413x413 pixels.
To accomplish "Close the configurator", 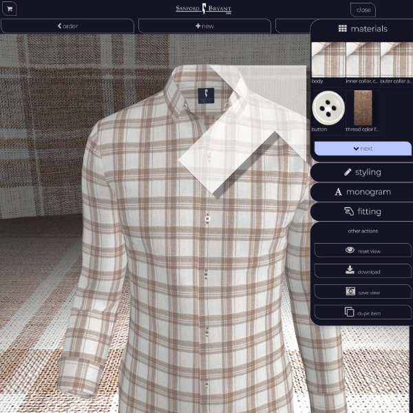I will point(363,10).
